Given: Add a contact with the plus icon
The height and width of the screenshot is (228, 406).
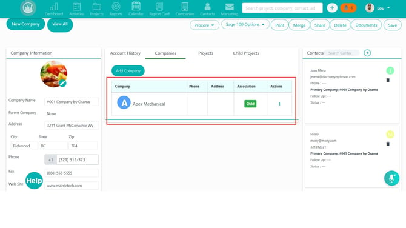Looking at the screenshot, I should tap(367, 53).
